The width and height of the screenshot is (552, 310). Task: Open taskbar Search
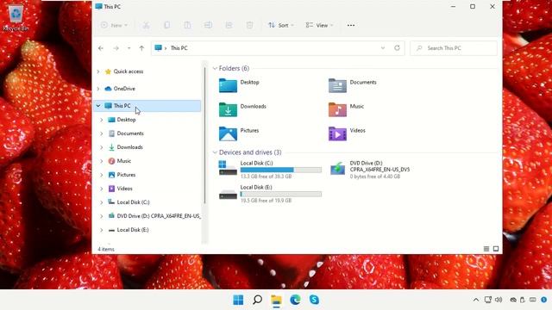(x=257, y=300)
